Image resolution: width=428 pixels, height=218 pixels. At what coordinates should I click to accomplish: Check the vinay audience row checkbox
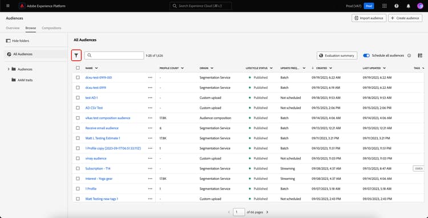78,158
